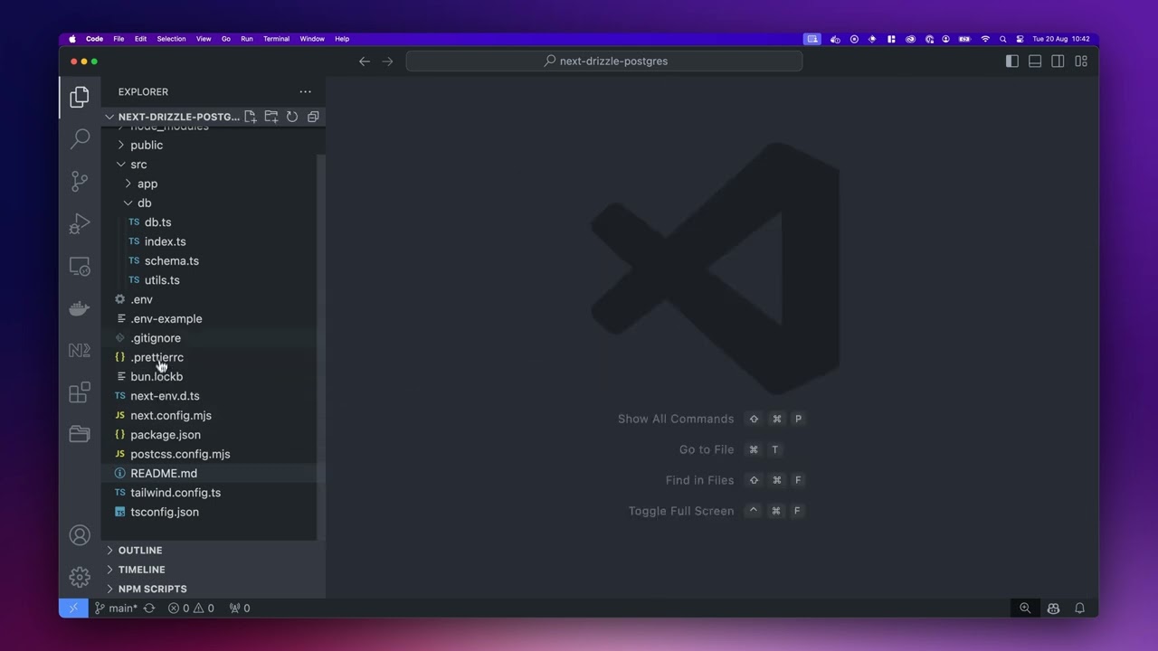Open notifications bell in status bar
This screenshot has width=1158, height=651.
[1079, 609]
